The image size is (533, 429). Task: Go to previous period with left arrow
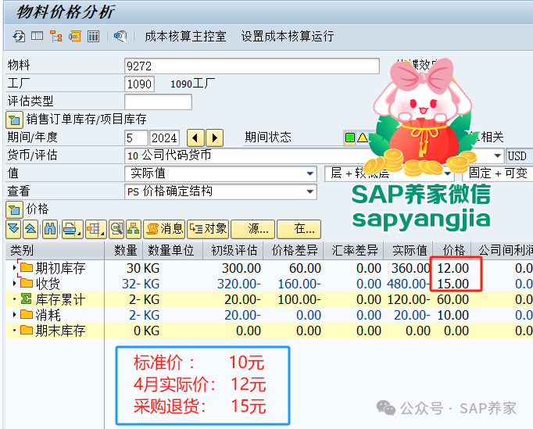(x=195, y=138)
